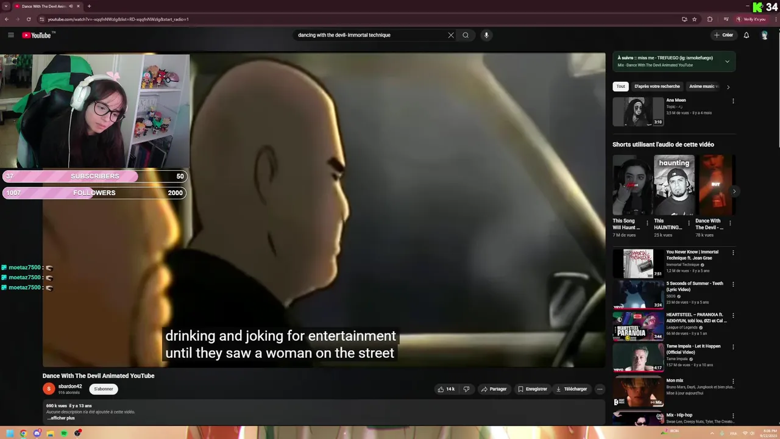Image resolution: width=780 pixels, height=439 pixels.
Task: Download with Télécharger
Action: 572,389
